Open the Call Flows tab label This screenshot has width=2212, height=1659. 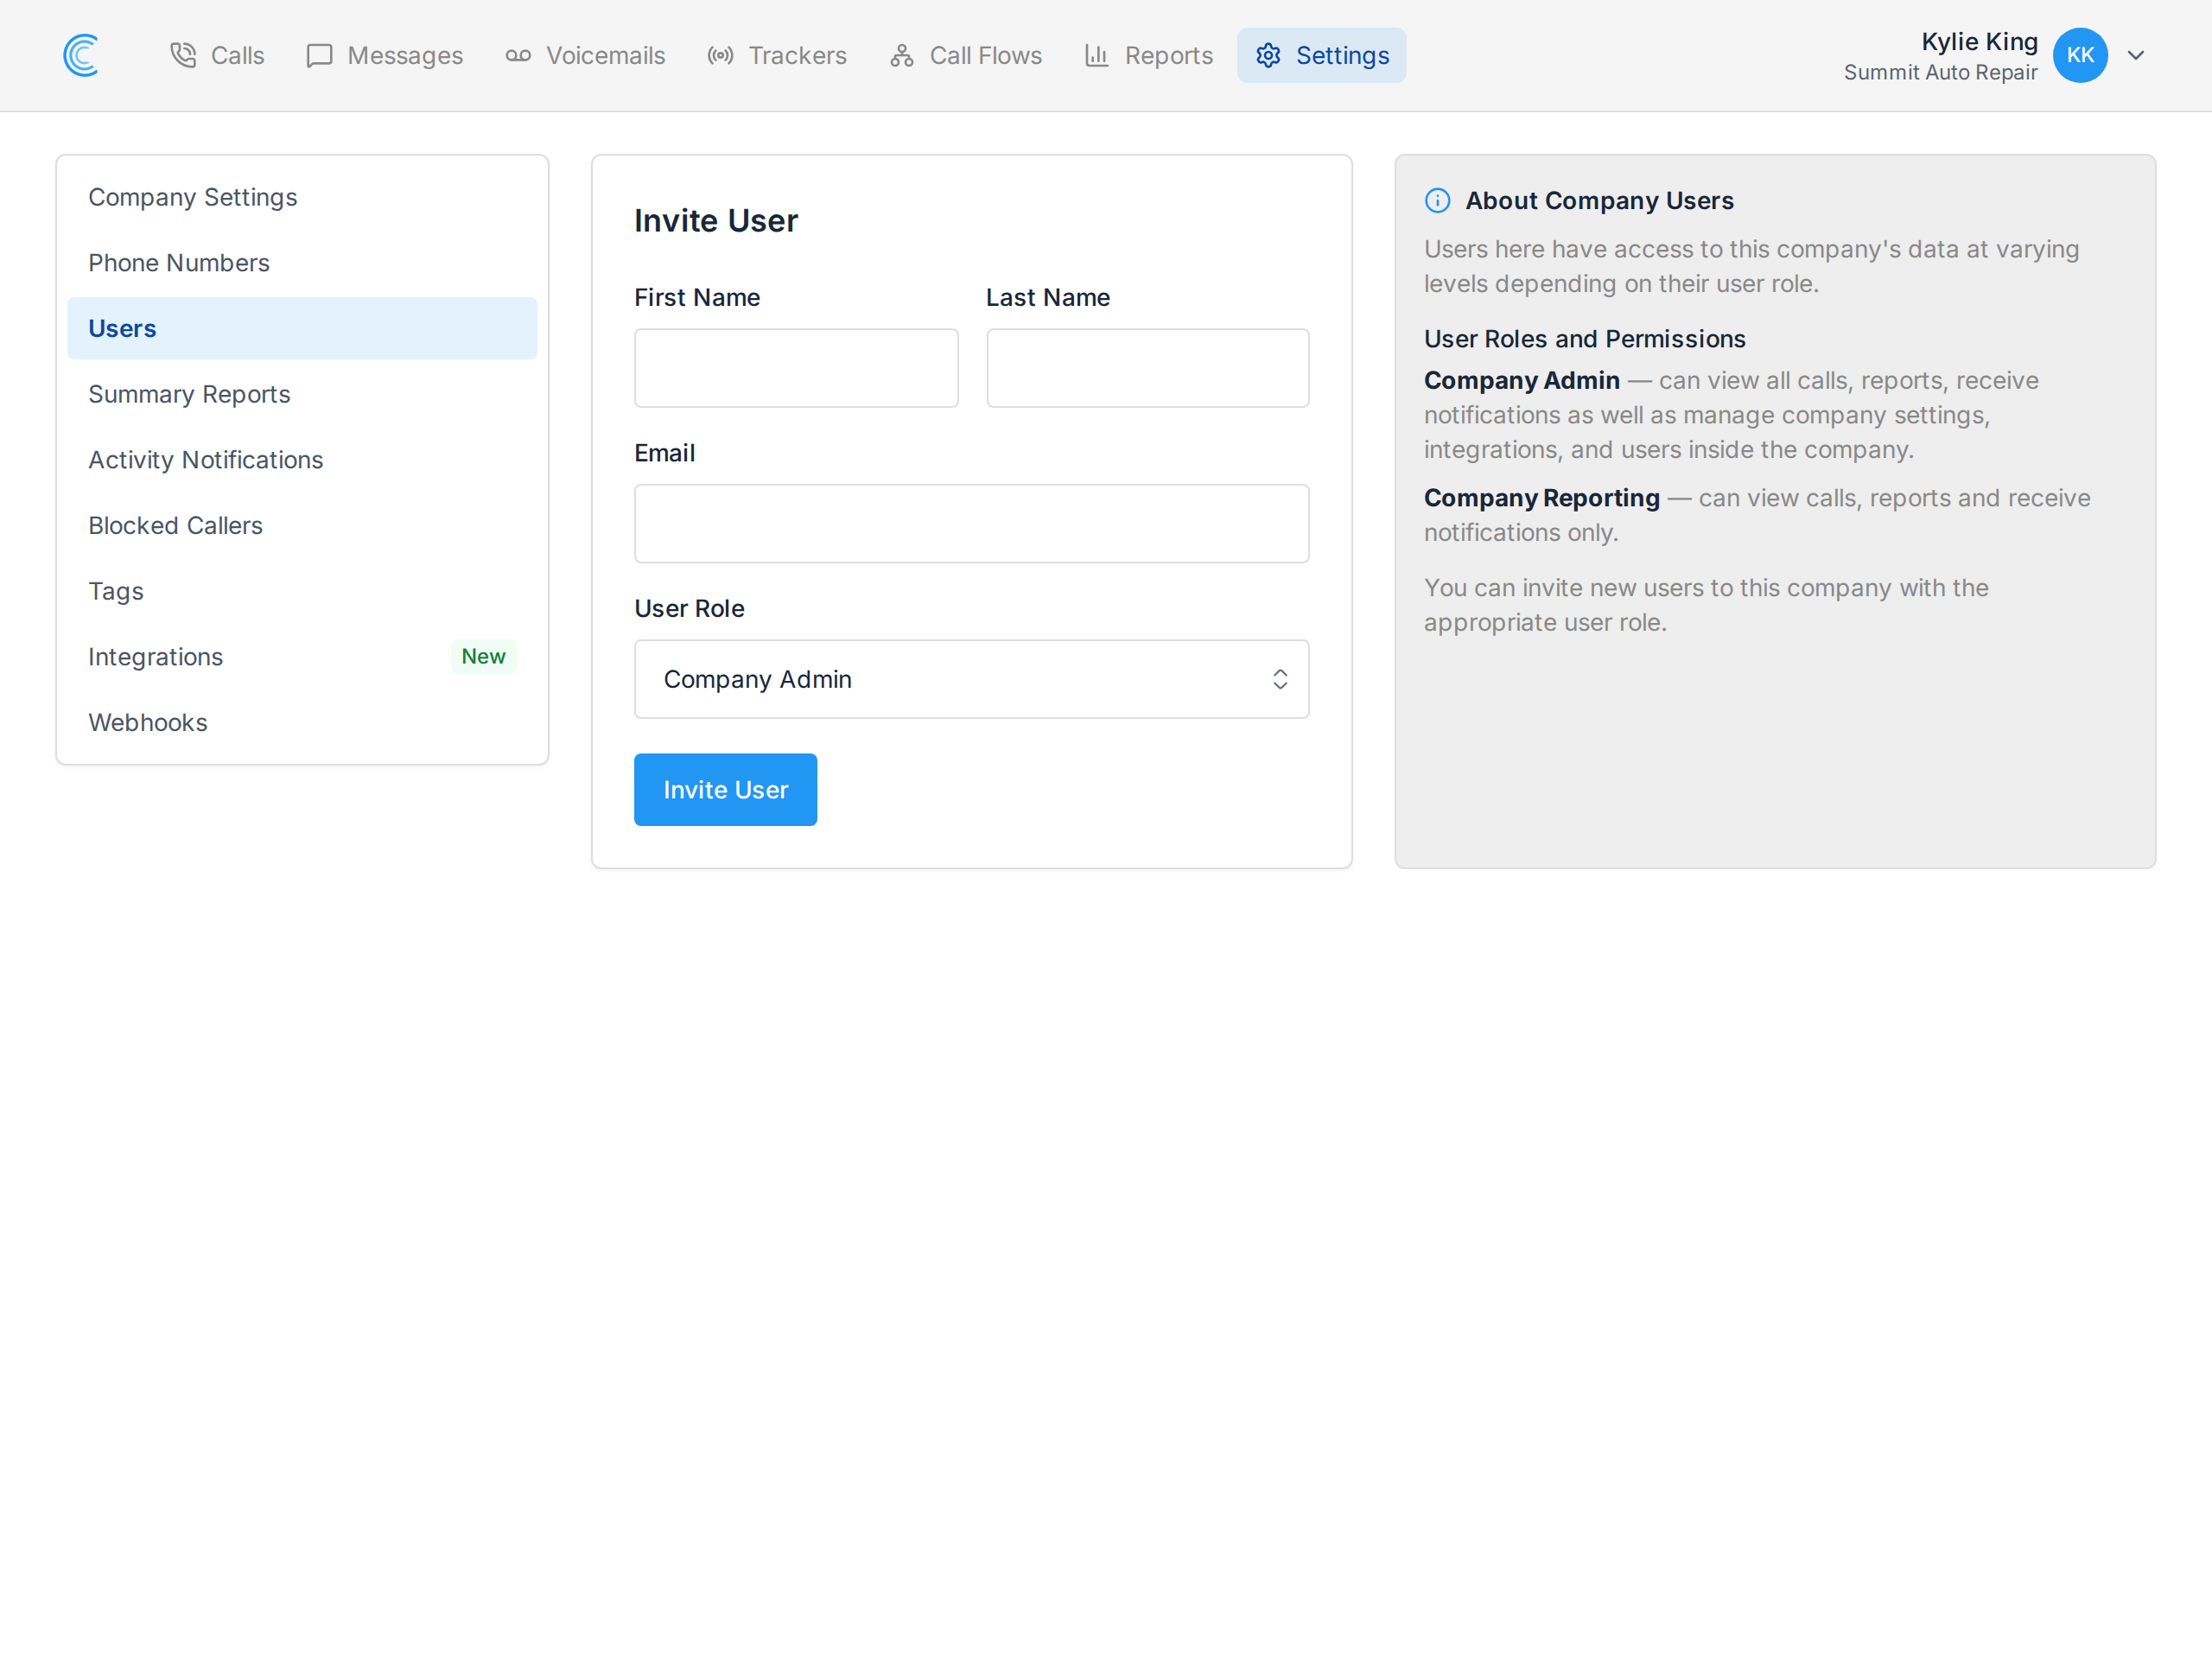tap(985, 55)
